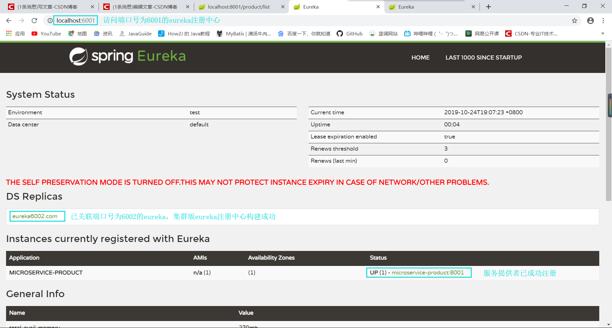Click the Uptime value 00:04

click(452, 125)
